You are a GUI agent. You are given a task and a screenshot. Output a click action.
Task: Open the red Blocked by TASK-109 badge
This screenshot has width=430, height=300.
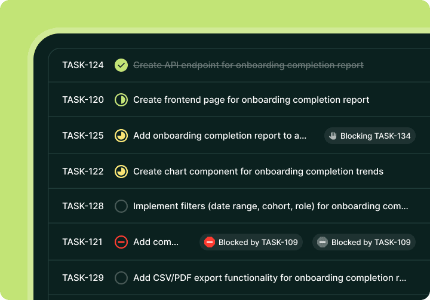[251, 242]
